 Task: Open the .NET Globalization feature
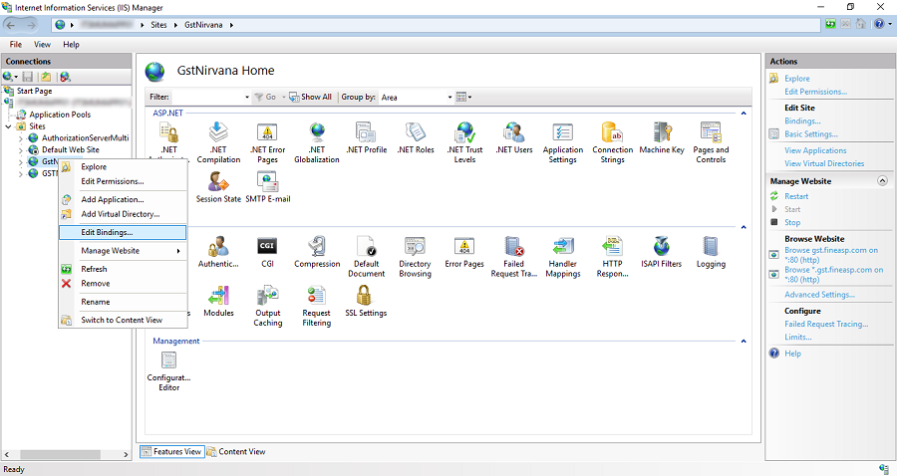pos(317,142)
